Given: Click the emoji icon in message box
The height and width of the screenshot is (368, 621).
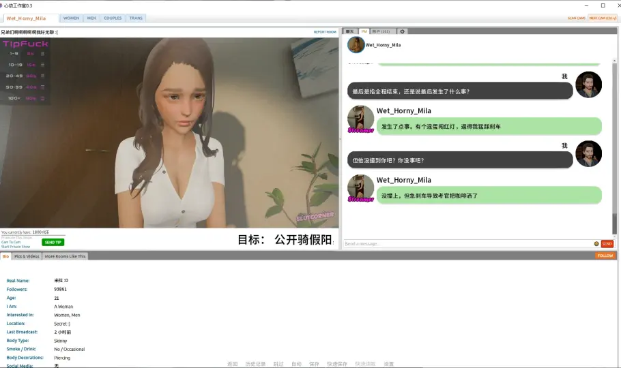Looking at the screenshot, I should 596,243.
